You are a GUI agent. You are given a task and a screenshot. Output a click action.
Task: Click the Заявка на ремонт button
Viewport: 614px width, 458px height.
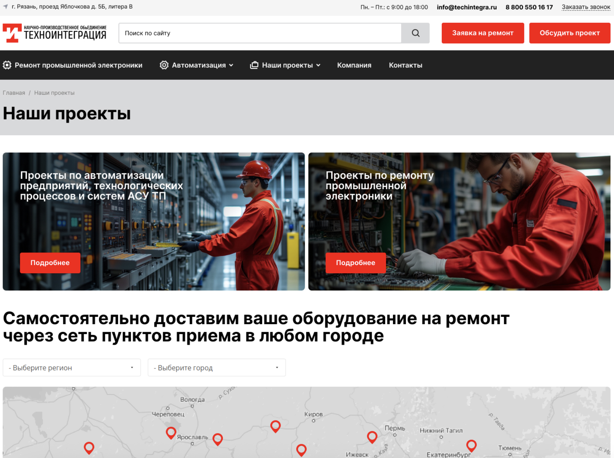[483, 33]
